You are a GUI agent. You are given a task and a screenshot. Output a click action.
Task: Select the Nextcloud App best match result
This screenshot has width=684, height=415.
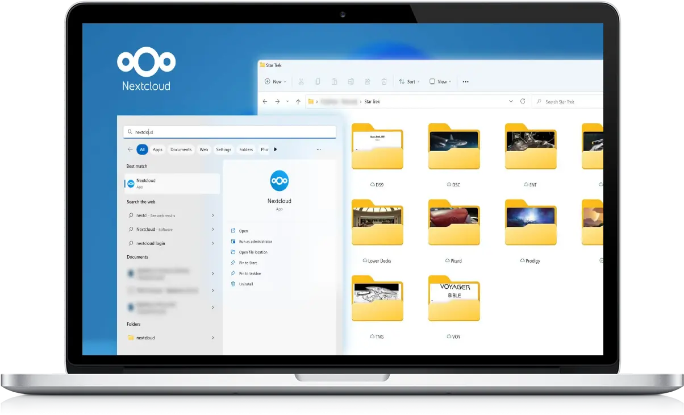point(172,183)
